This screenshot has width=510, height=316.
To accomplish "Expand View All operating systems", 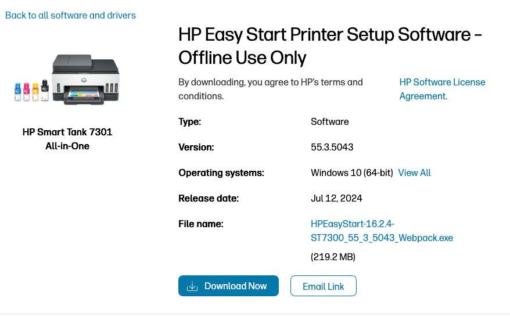I will pyautogui.click(x=414, y=173).
